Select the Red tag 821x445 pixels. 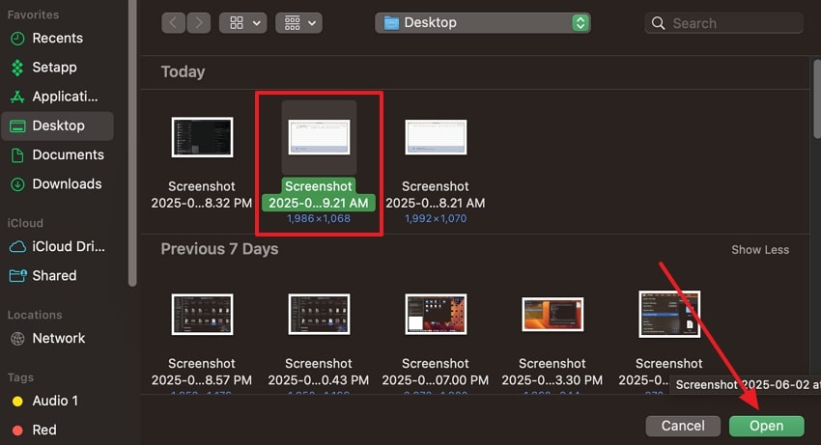coord(43,430)
